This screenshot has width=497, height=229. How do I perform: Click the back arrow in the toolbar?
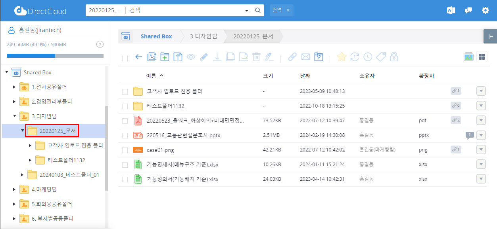138,57
